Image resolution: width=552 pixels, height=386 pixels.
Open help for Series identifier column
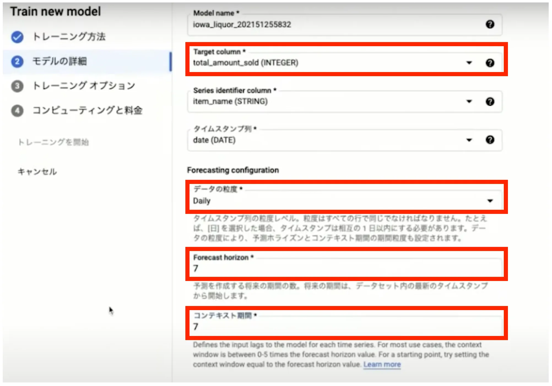(x=490, y=101)
